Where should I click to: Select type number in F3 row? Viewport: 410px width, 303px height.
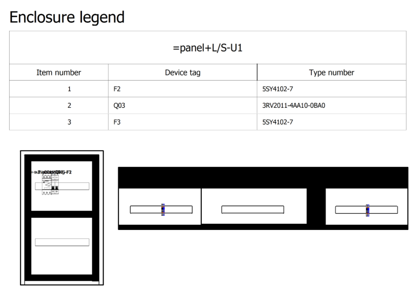[x=332, y=122]
